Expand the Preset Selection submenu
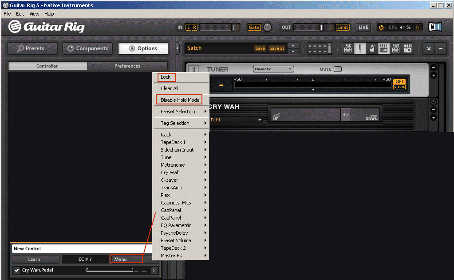Viewport: 454px width, 280px height. pyautogui.click(x=181, y=112)
